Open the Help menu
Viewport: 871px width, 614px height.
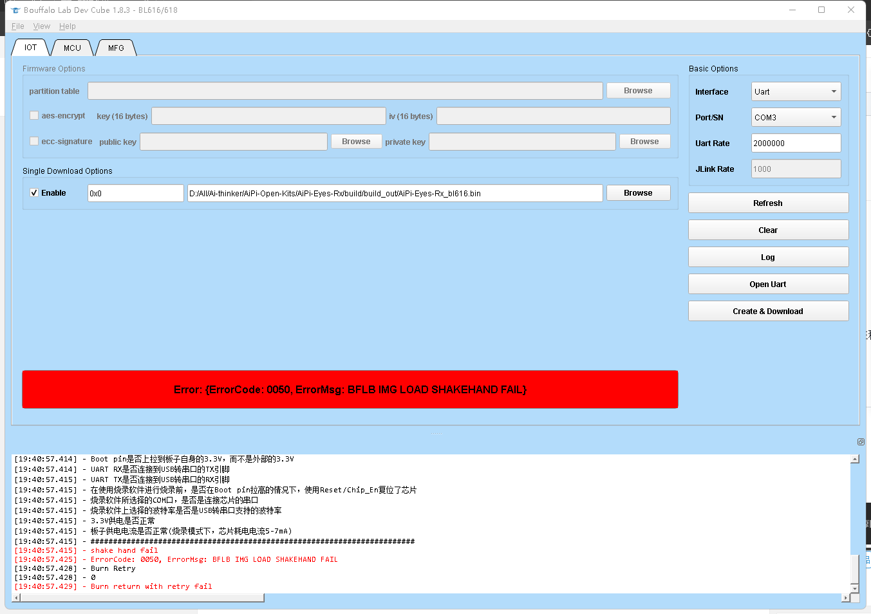[68, 26]
